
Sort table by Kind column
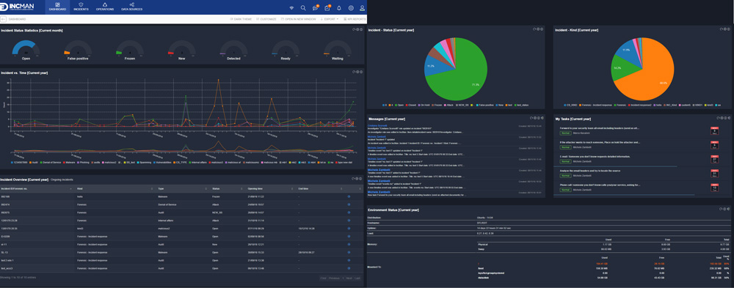click(x=115, y=188)
